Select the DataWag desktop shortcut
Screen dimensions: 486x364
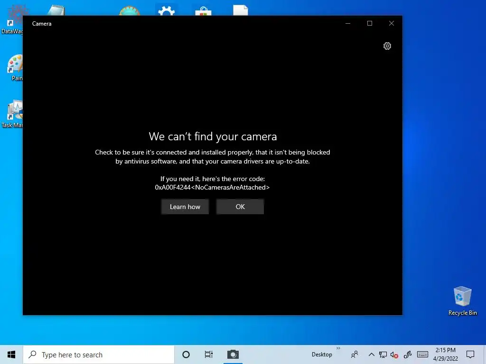12,19
